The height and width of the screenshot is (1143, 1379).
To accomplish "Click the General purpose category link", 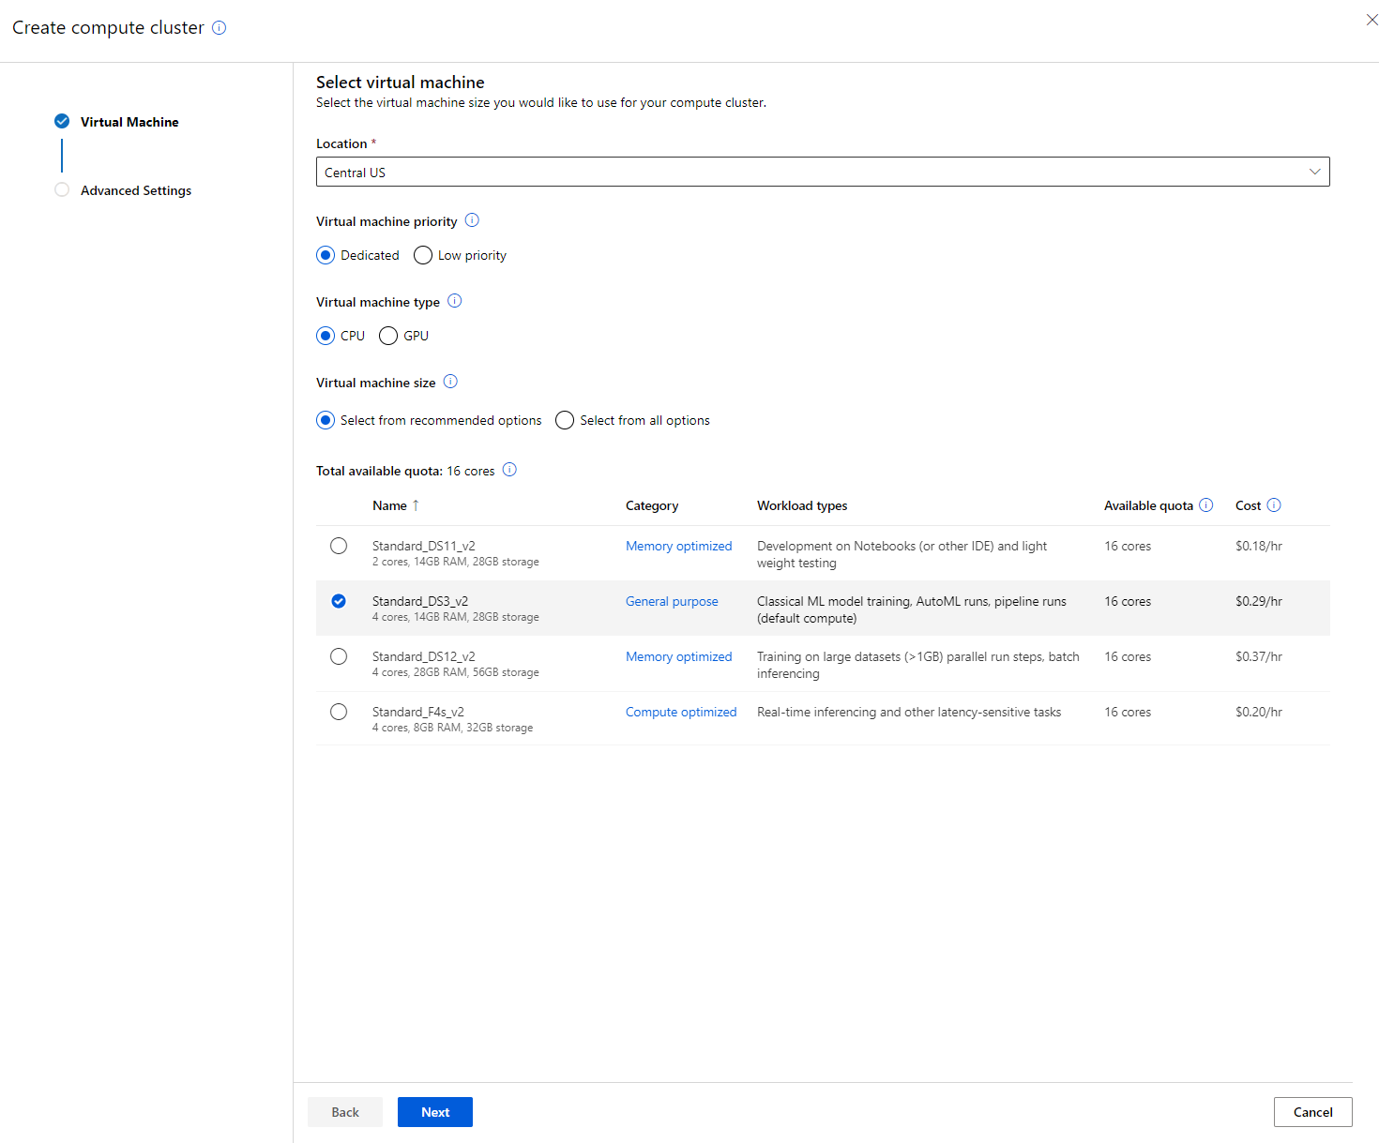I will [x=672, y=601].
